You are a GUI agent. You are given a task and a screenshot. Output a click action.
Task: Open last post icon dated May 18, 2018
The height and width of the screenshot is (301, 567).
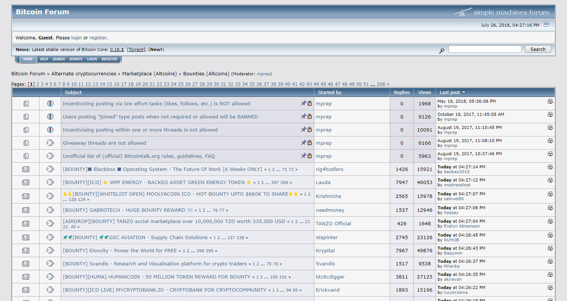point(550,101)
